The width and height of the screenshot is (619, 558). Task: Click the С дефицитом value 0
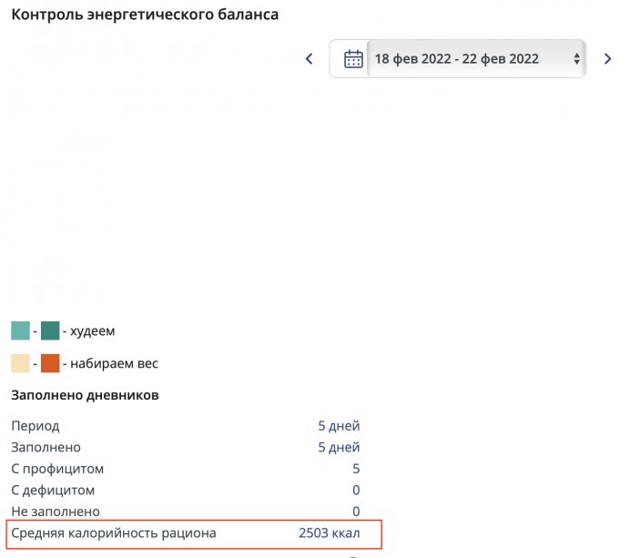point(356,490)
